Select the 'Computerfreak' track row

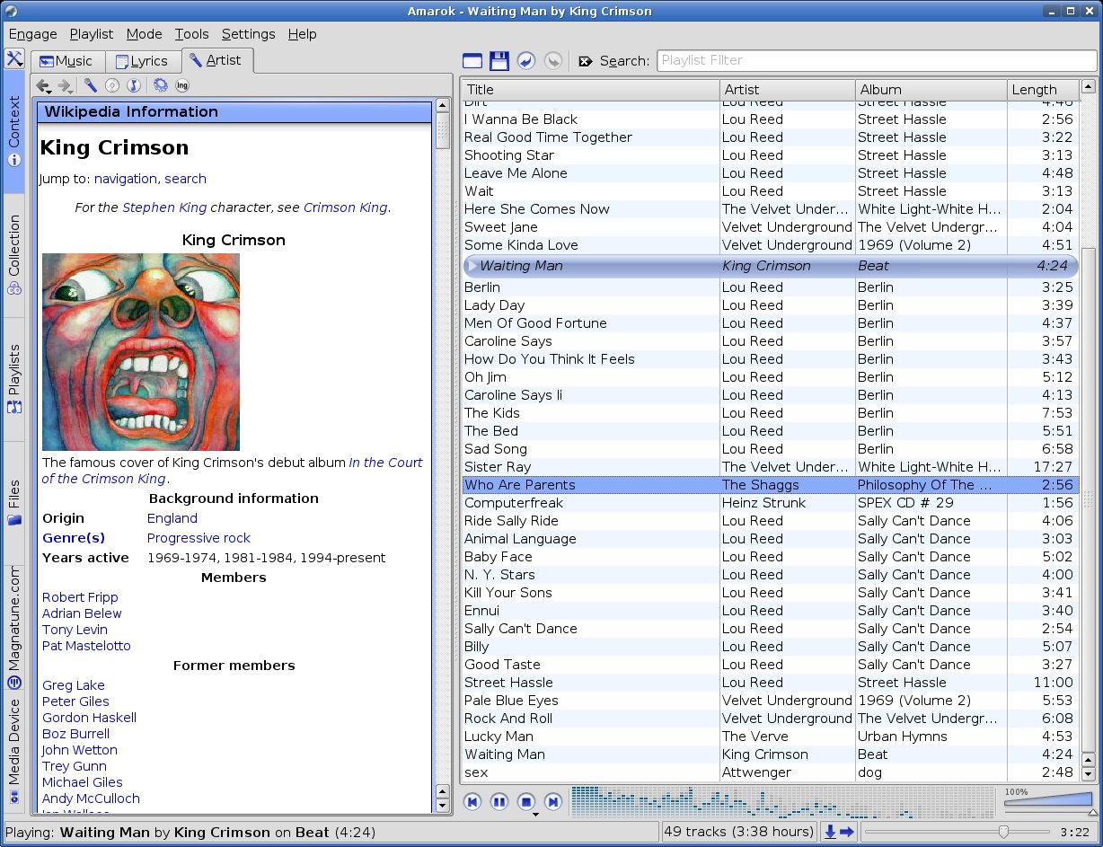(x=771, y=503)
